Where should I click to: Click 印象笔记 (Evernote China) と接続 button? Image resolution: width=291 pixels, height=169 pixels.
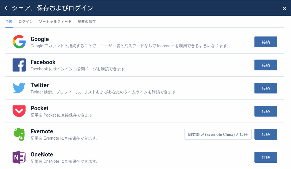[218, 134]
